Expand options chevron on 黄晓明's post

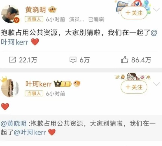(157, 10)
